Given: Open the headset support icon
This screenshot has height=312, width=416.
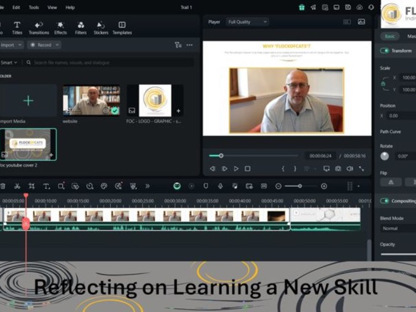Looking at the screenshot, I should coord(371,8).
